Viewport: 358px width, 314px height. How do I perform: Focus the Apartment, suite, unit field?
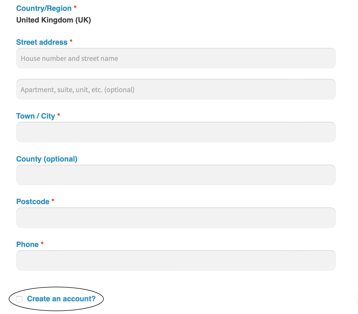point(176,89)
